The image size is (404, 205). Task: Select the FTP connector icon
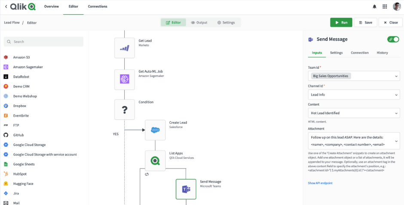[x=6, y=125]
